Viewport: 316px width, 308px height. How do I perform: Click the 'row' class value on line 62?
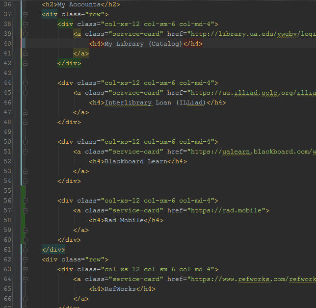coord(95,259)
